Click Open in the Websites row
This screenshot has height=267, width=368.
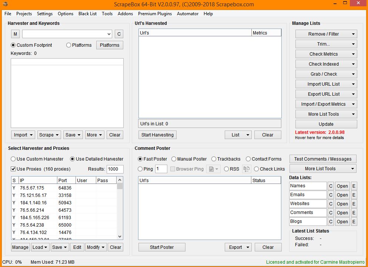click(x=342, y=204)
